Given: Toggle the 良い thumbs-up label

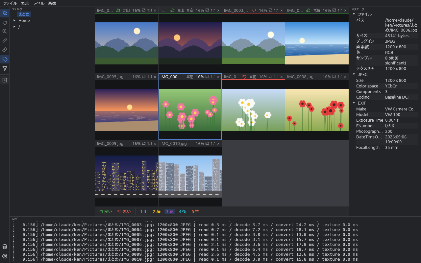Looking at the screenshot, I should 105,211.
